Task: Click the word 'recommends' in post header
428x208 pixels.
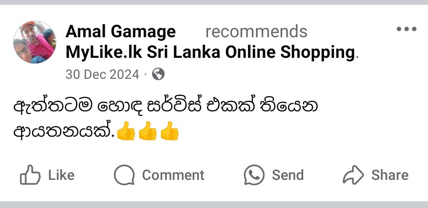Action: pyautogui.click(x=256, y=32)
